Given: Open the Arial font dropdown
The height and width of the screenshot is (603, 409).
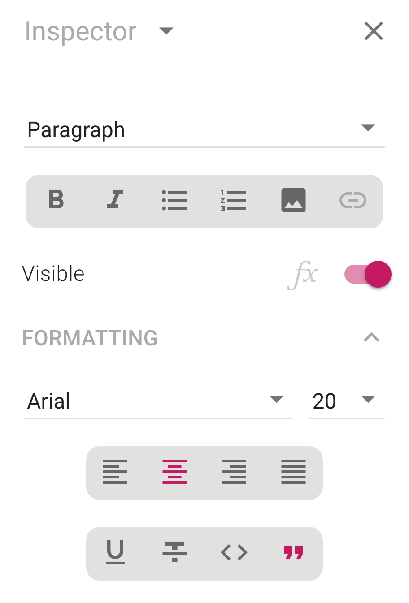Looking at the screenshot, I should [x=159, y=401].
